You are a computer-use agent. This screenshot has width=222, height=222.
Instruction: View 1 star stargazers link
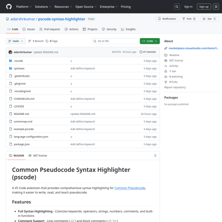click(170, 71)
